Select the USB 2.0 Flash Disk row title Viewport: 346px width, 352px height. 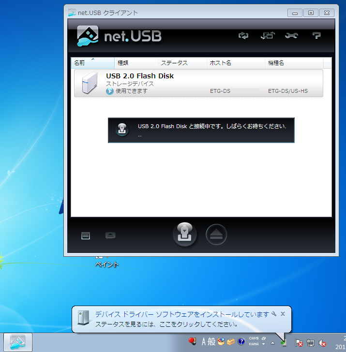click(x=140, y=76)
